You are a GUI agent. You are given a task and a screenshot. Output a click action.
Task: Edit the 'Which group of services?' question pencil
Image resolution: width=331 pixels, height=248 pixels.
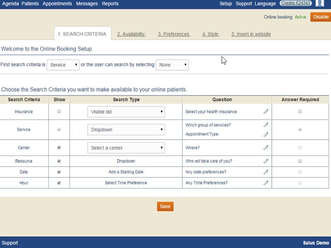click(x=266, y=125)
